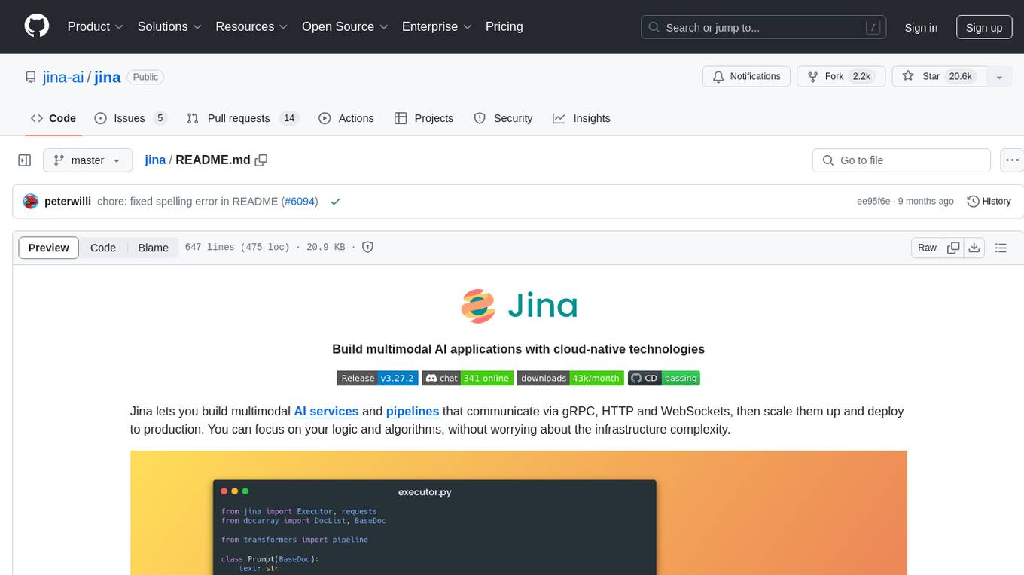Follow the pipelines link
The width and height of the screenshot is (1024, 575).
point(413,411)
